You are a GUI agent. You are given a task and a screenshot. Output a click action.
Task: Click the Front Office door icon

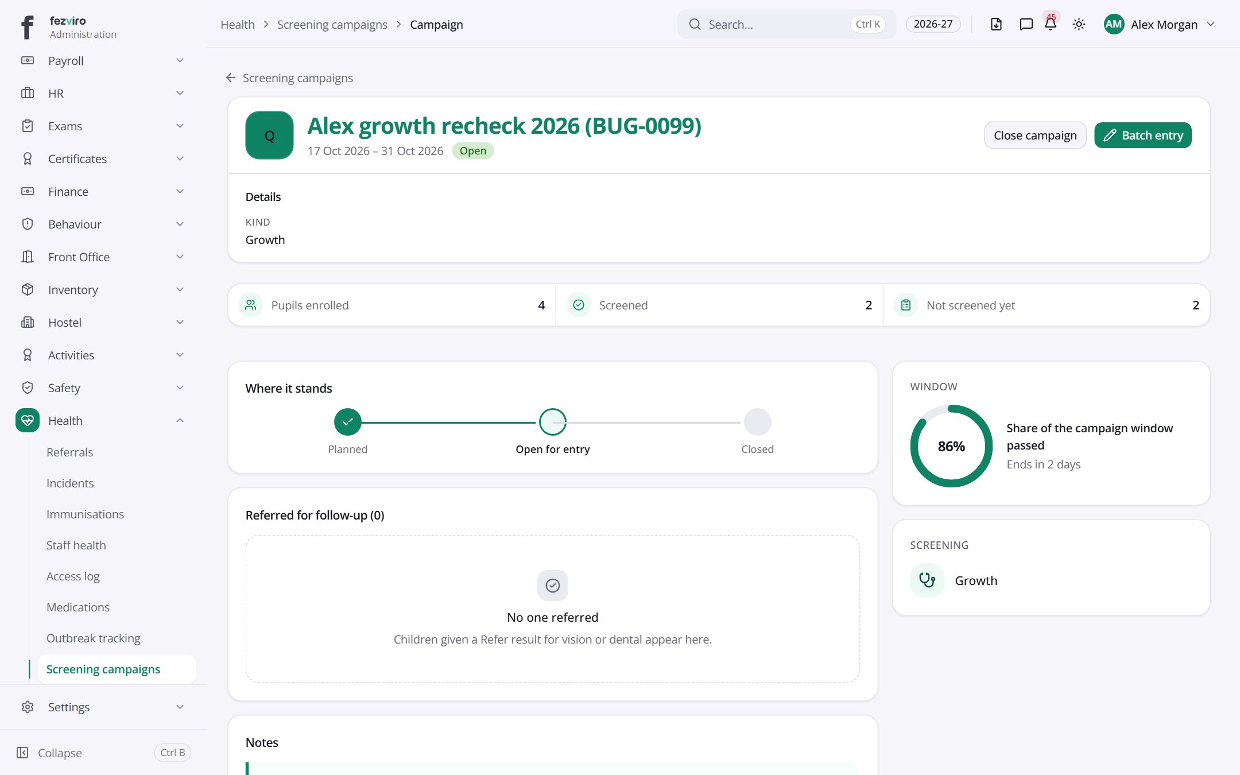(x=28, y=257)
